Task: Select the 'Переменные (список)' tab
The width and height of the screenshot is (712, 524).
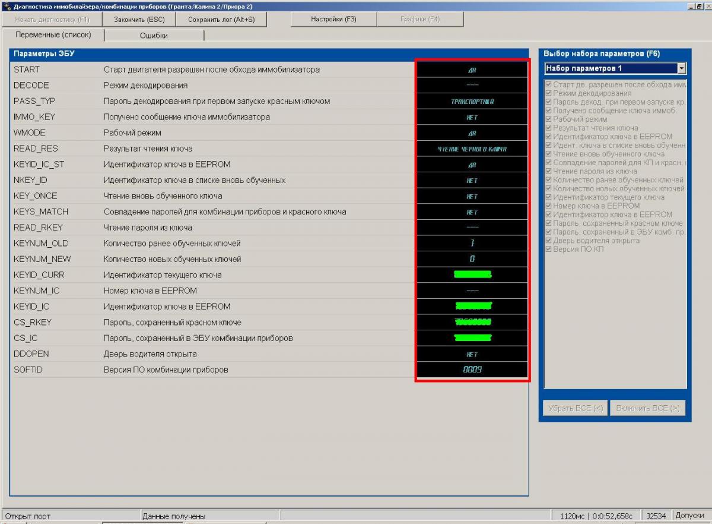Action: tap(53, 35)
